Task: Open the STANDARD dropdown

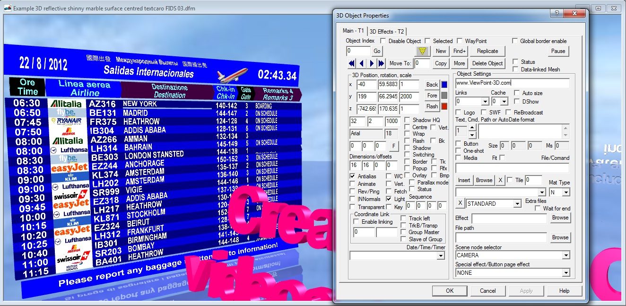Action: tap(517, 204)
